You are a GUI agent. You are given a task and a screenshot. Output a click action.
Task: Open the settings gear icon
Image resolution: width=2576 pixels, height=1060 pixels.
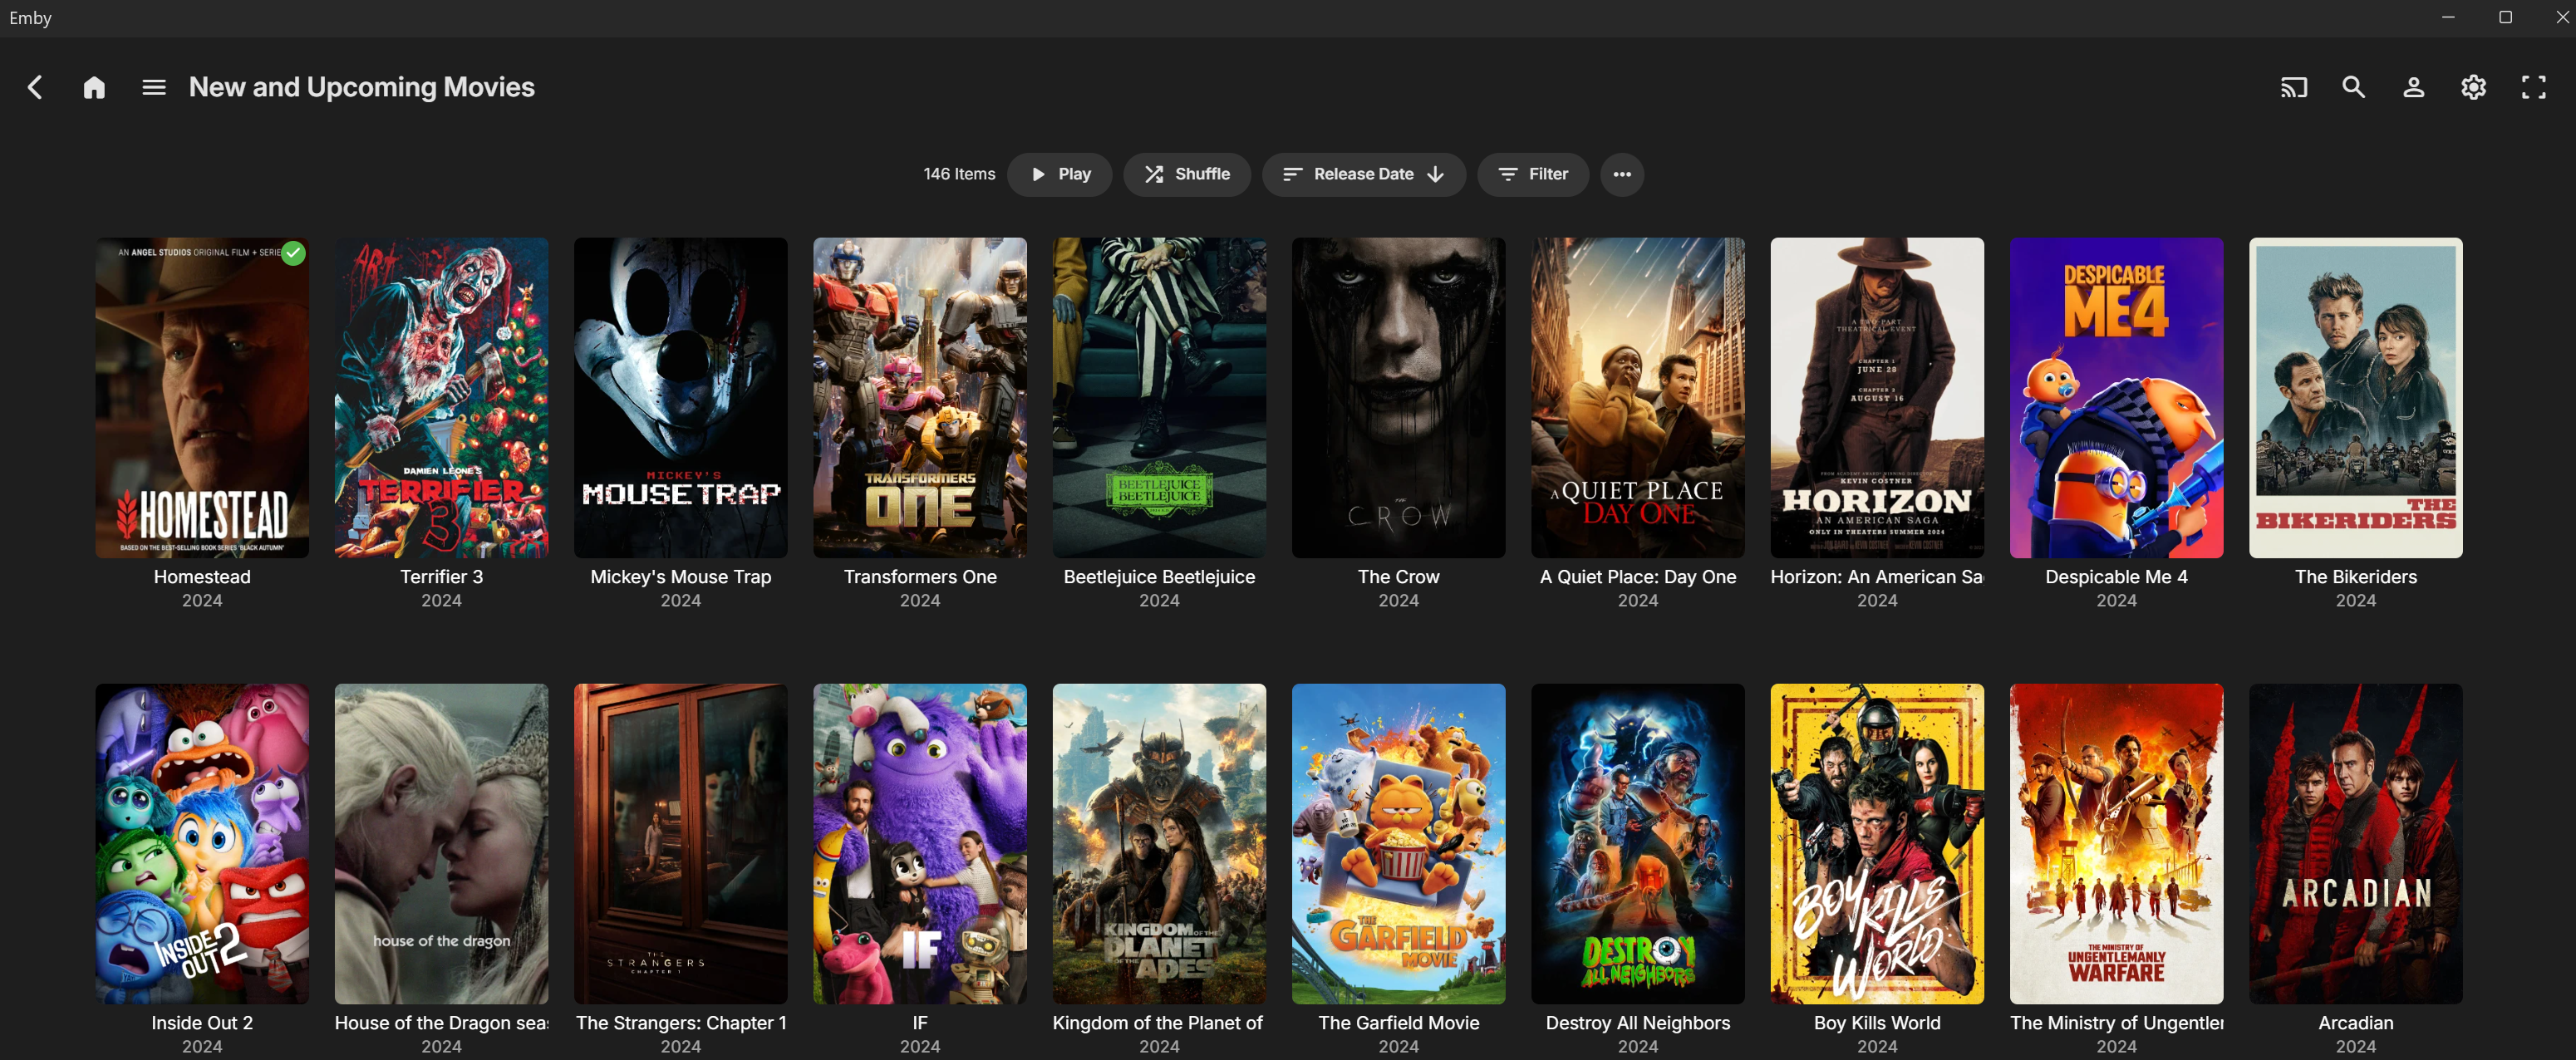click(x=2474, y=87)
